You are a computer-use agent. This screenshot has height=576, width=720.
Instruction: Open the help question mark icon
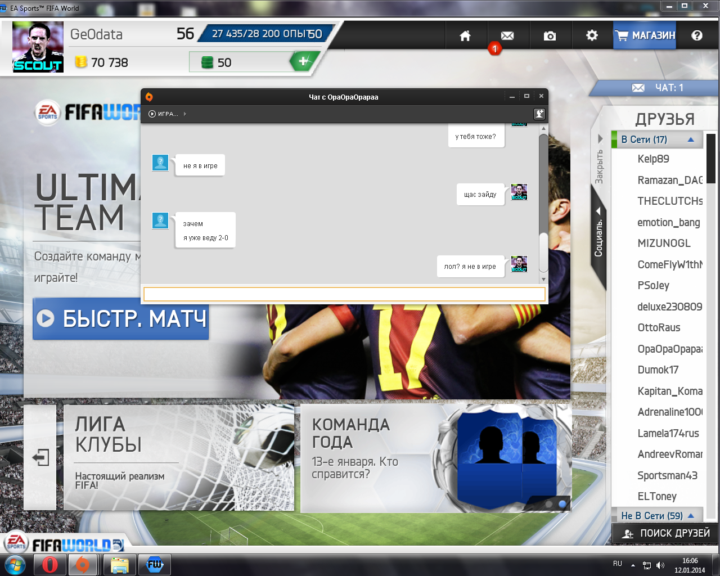pyautogui.click(x=697, y=35)
